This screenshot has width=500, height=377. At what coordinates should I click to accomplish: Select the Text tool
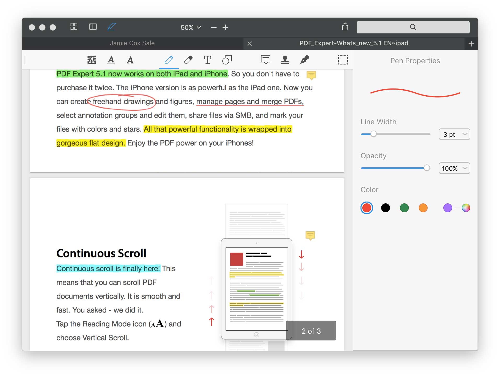click(207, 60)
